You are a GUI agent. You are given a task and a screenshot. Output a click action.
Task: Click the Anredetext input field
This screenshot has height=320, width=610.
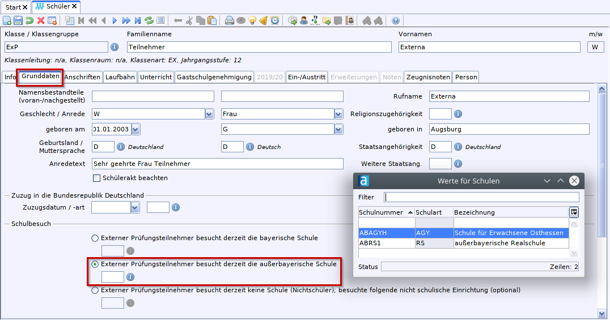pos(218,164)
